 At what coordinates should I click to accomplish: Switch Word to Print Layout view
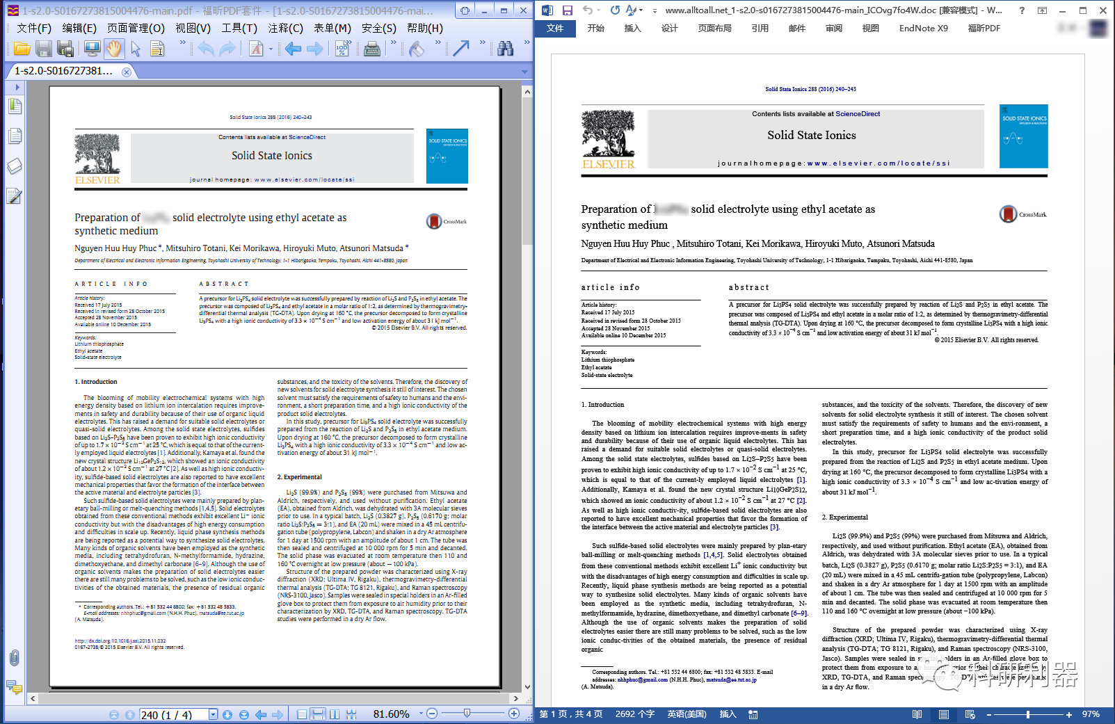tap(944, 714)
